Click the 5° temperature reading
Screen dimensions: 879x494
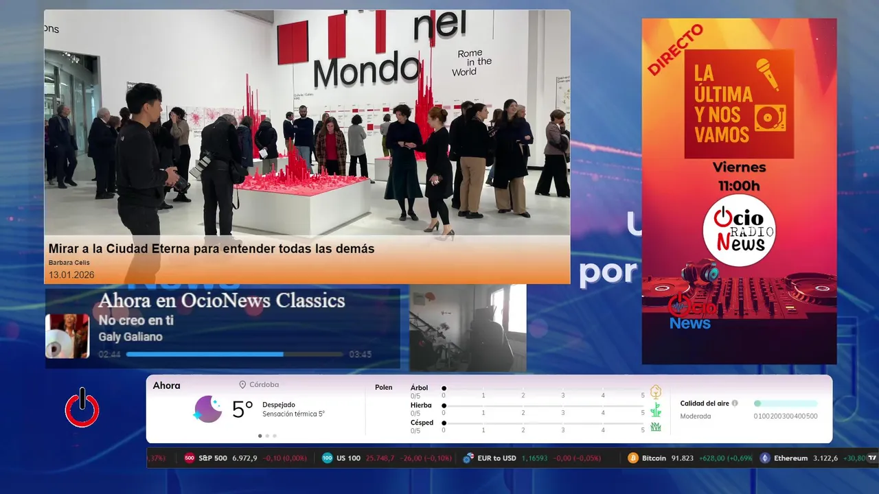click(242, 410)
